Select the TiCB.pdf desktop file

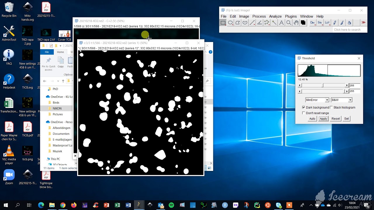pyautogui.click(x=27, y=129)
